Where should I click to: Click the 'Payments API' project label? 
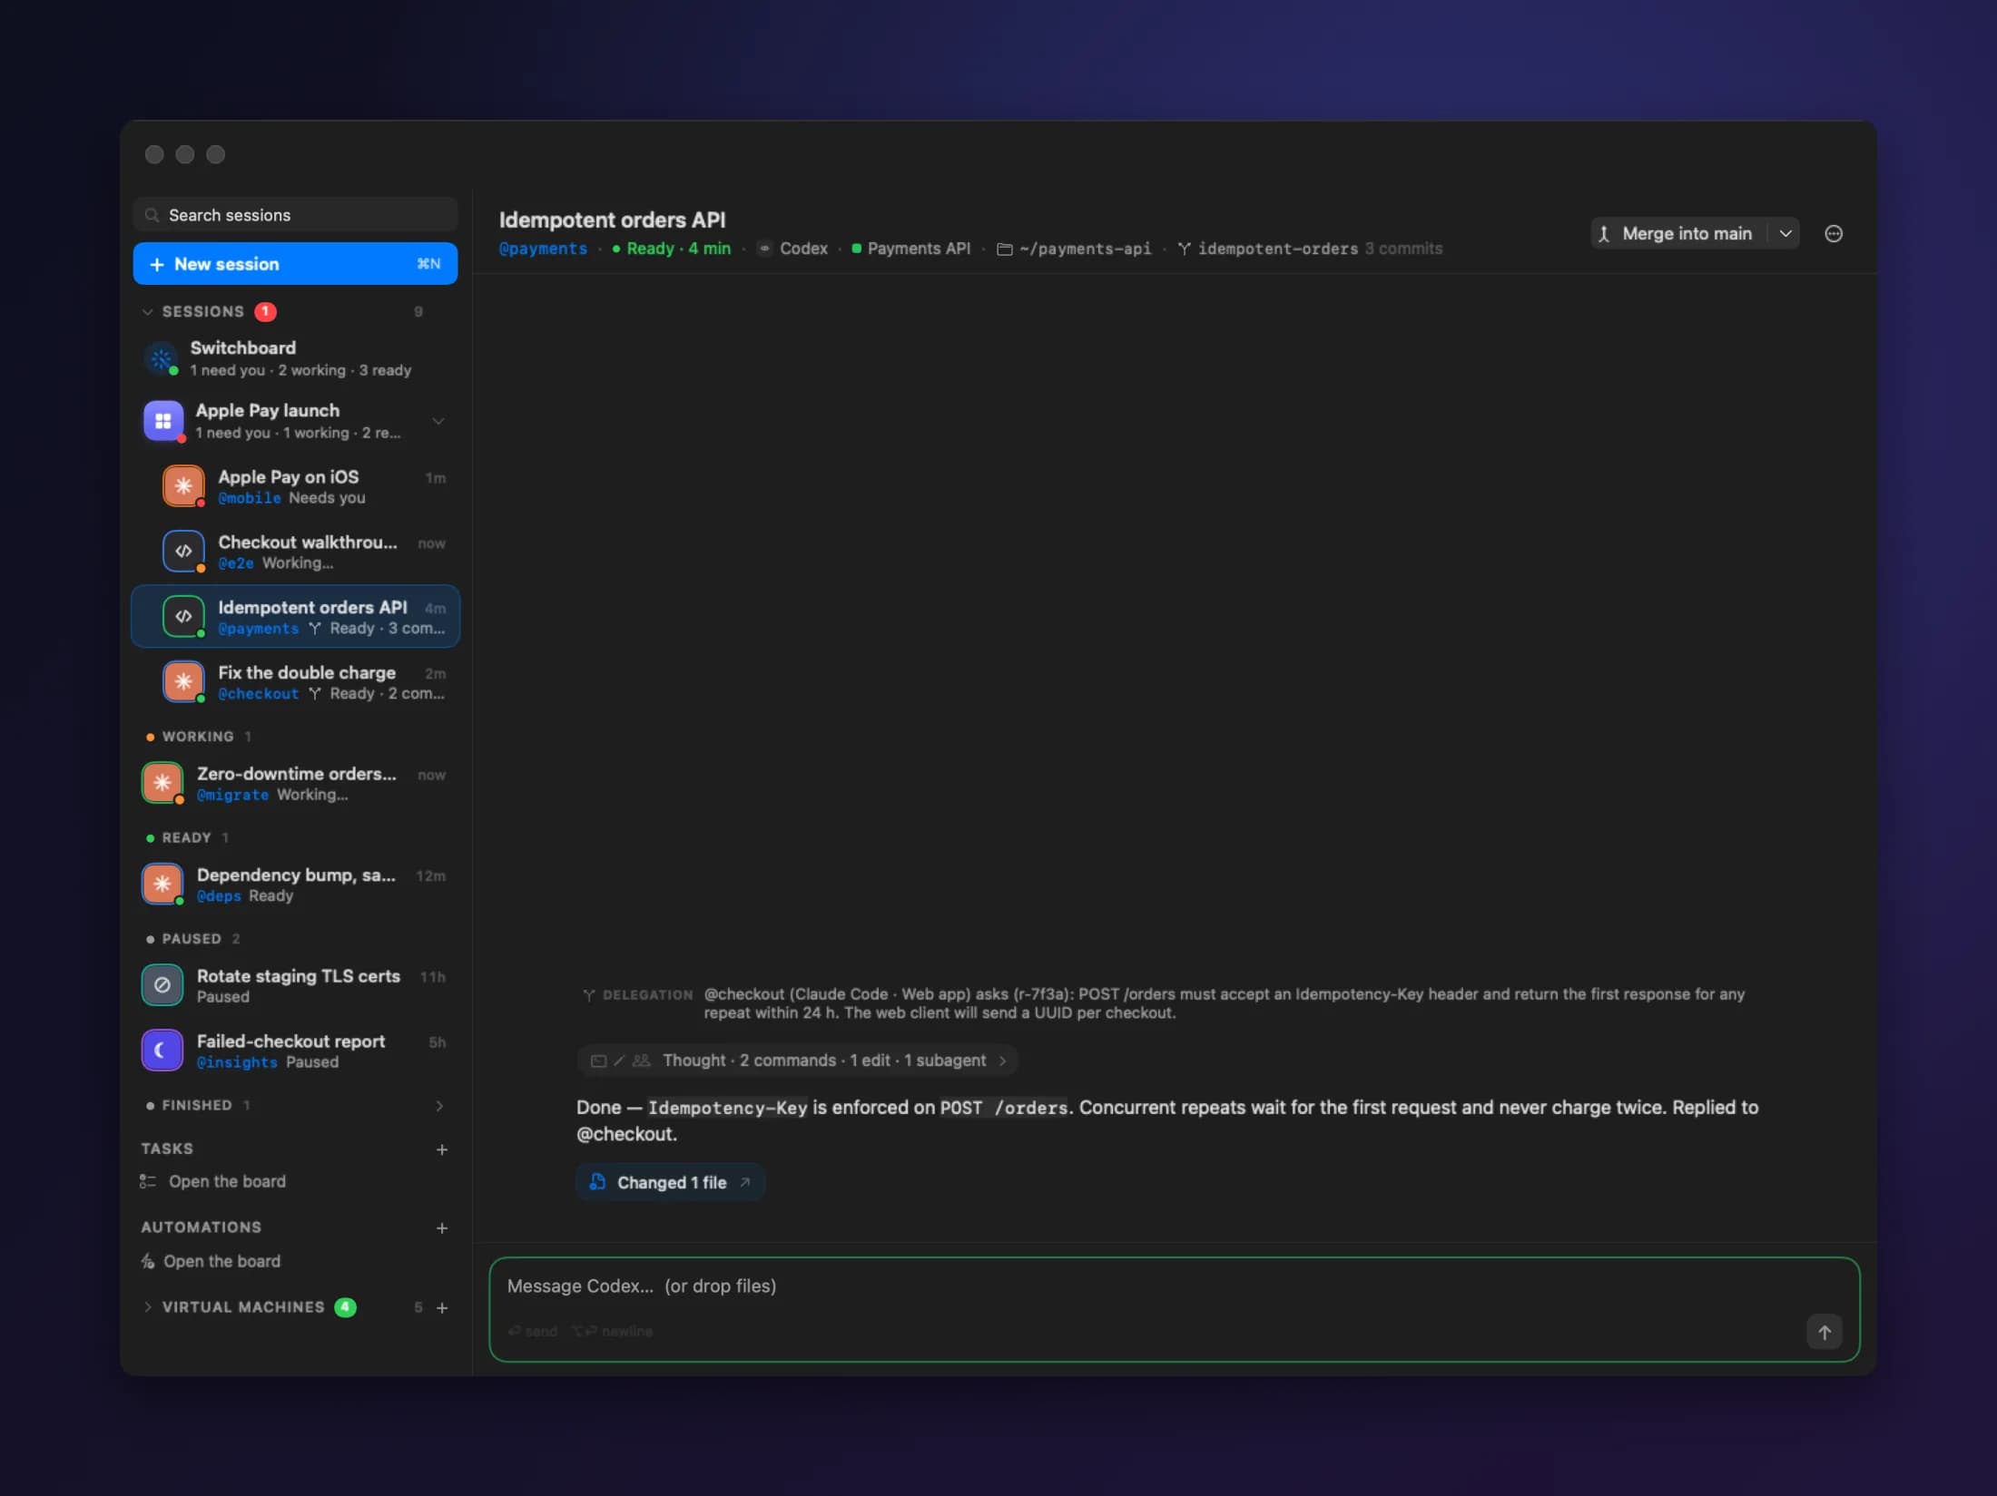919,249
